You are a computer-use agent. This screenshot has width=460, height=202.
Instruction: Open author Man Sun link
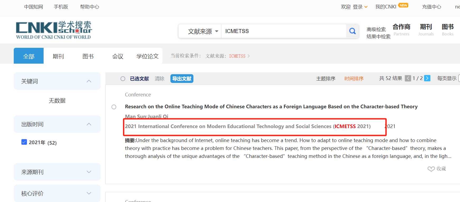(x=136, y=116)
